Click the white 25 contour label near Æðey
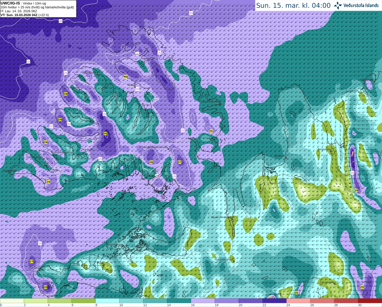The image size is (382, 307). [x=137, y=89]
